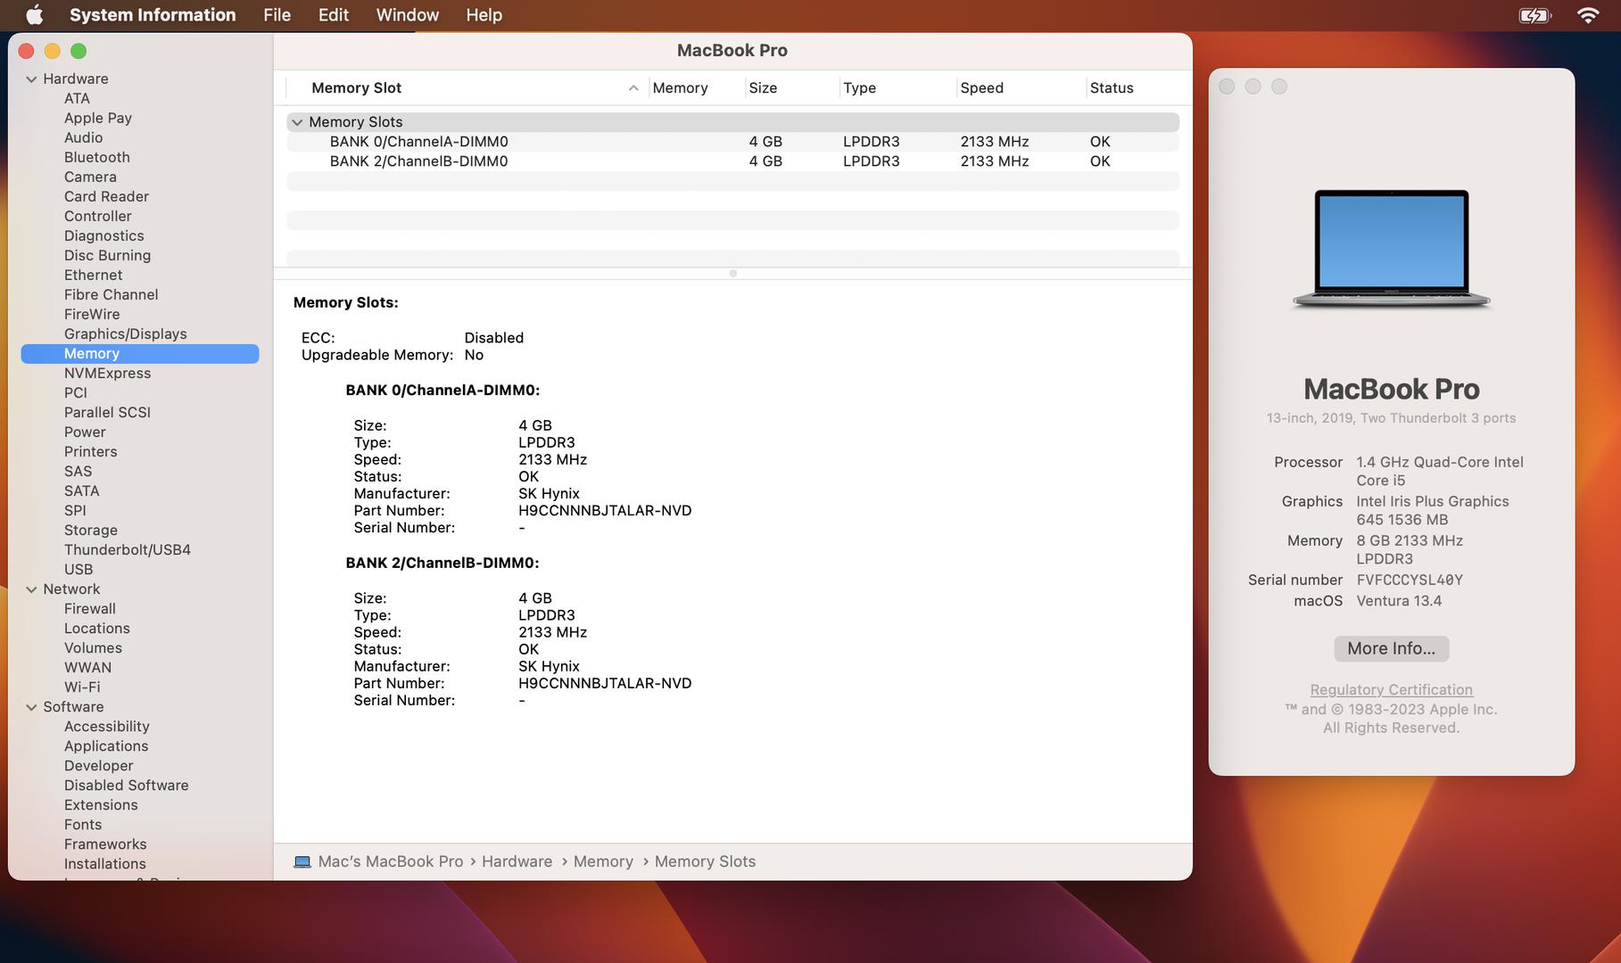Click the laptop icon in the path bar
Image resolution: width=1621 pixels, height=963 pixels.
[302, 861]
